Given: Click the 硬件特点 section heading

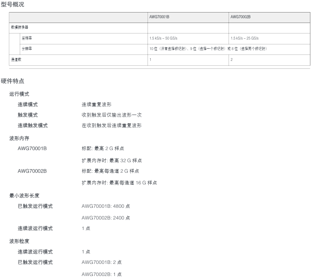Looking at the screenshot, I should point(12,81).
